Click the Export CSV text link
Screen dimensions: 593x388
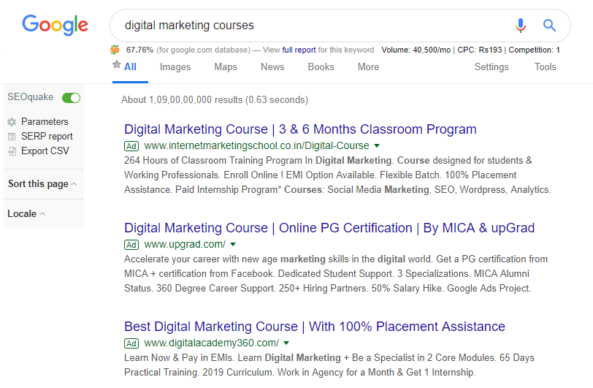(x=45, y=151)
